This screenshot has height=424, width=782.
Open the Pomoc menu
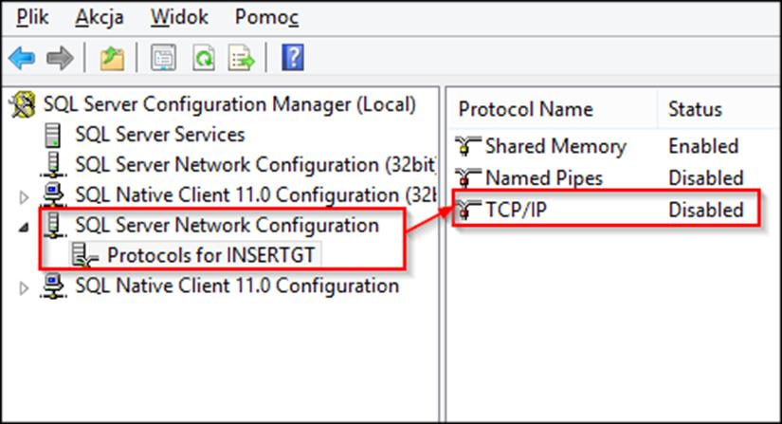[266, 17]
